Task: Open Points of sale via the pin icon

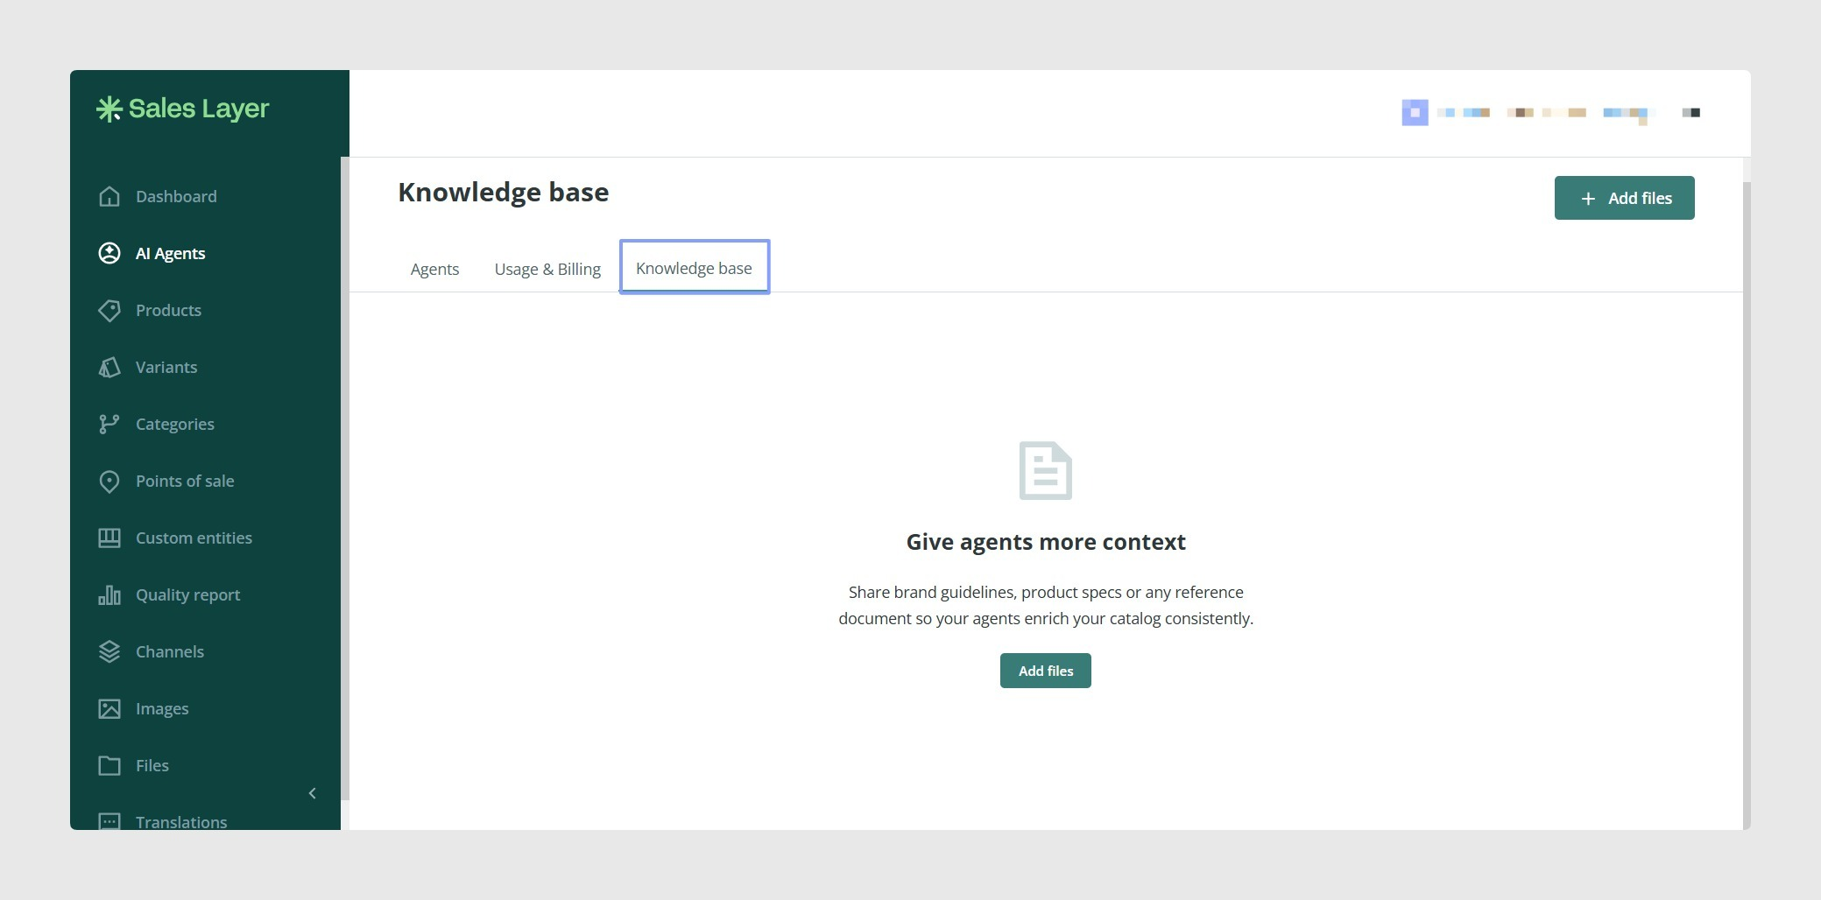Action: [109, 481]
